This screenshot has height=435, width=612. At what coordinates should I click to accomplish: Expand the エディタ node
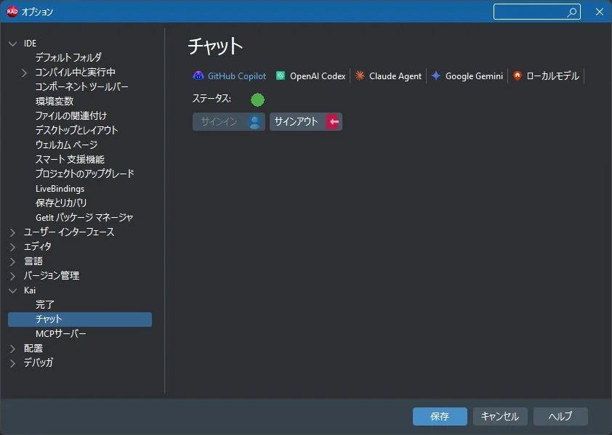pyautogui.click(x=13, y=247)
